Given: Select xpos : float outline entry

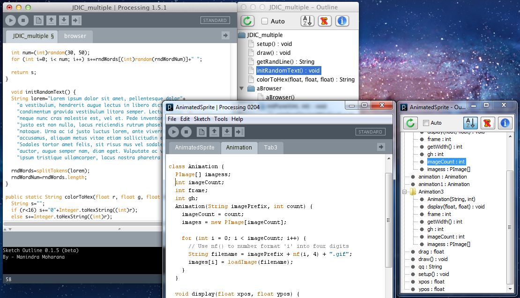Looking at the screenshot, I should coord(431,282).
